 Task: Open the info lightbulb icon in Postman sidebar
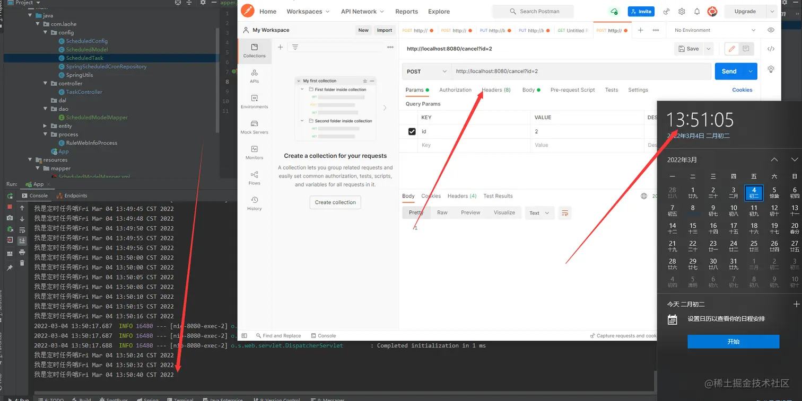[x=771, y=69]
